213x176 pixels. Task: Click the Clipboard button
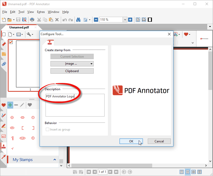72,71
